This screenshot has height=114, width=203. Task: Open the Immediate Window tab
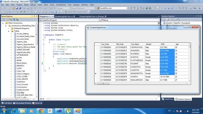pos(22,103)
